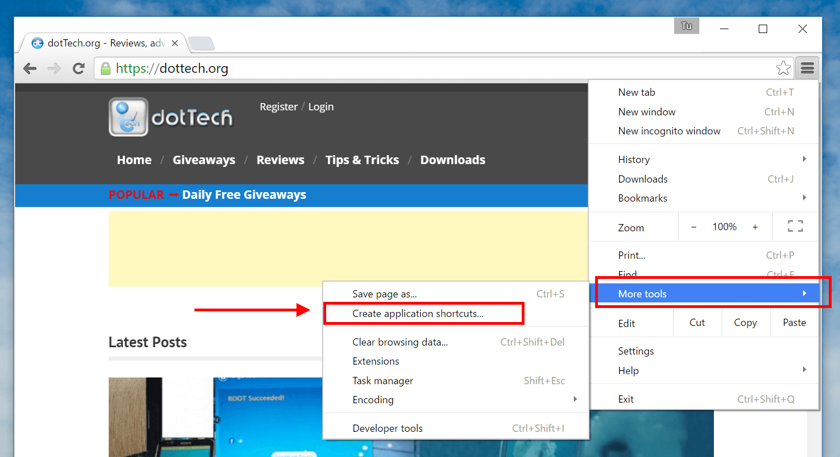Click the dotTech logo image

pyautogui.click(x=171, y=117)
